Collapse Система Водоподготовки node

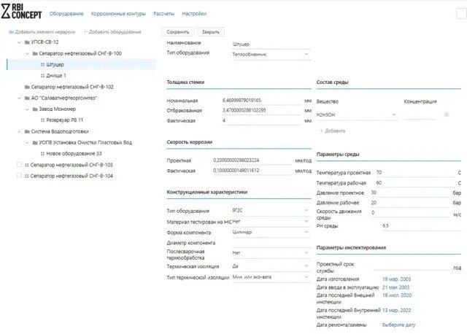click(20, 131)
